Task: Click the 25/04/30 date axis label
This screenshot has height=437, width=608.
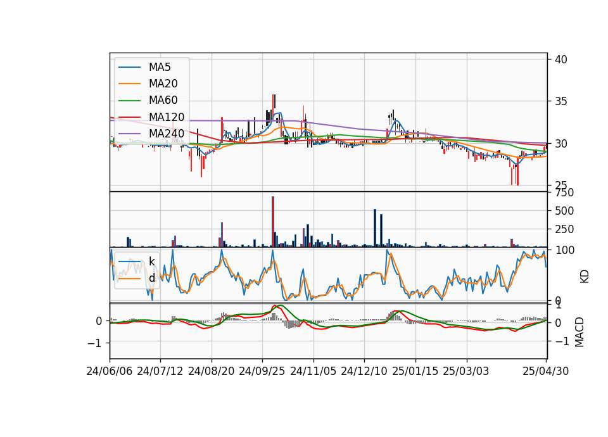Action: pyautogui.click(x=546, y=371)
